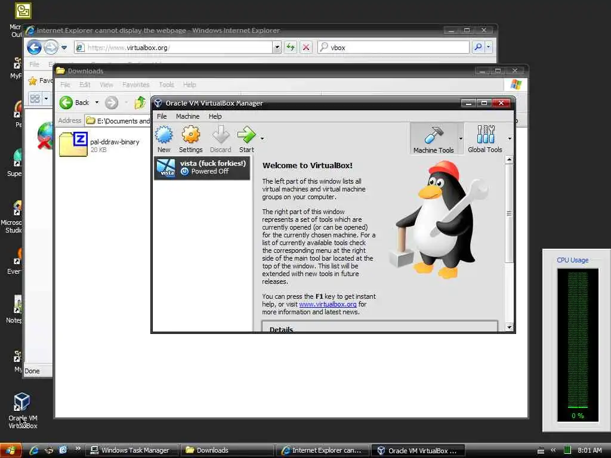
Task: Click IE search magnifier button
Action: pos(478,48)
